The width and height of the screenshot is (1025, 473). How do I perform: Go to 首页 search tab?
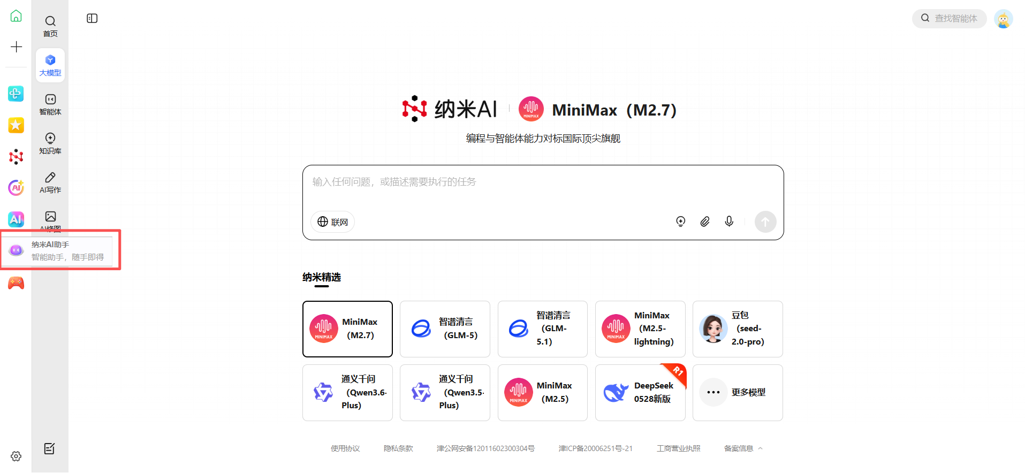click(50, 26)
